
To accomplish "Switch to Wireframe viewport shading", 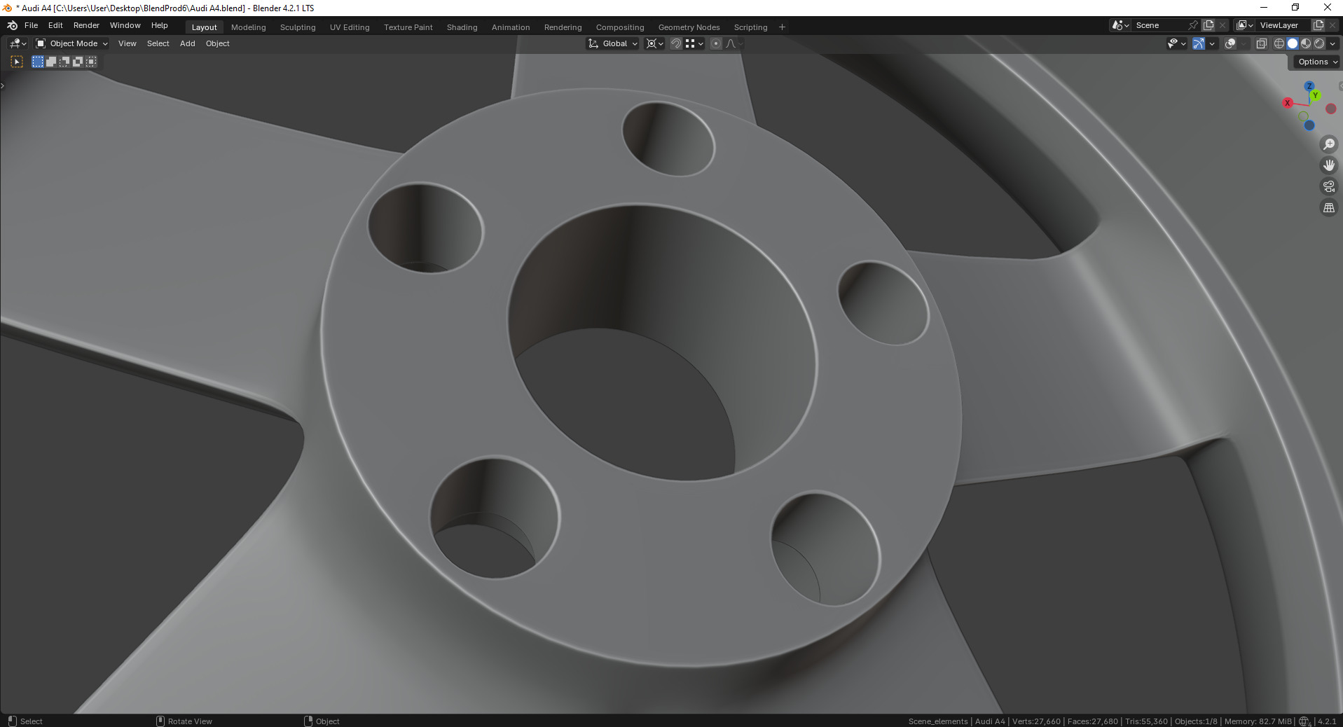I will coord(1279,43).
